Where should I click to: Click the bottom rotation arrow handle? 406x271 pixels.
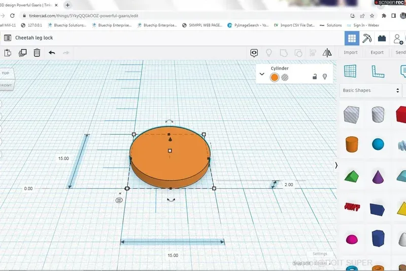click(171, 200)
